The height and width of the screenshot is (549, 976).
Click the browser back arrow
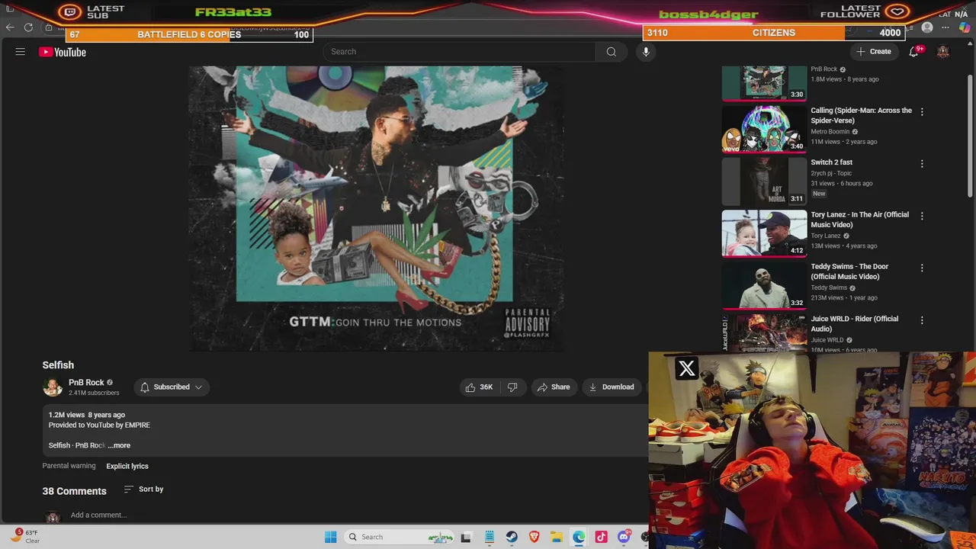coord(10,27)
